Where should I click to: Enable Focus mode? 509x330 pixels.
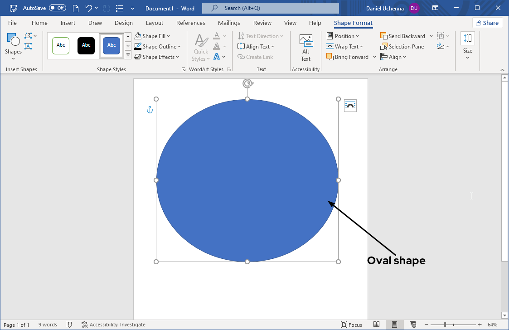pos(351,325)
